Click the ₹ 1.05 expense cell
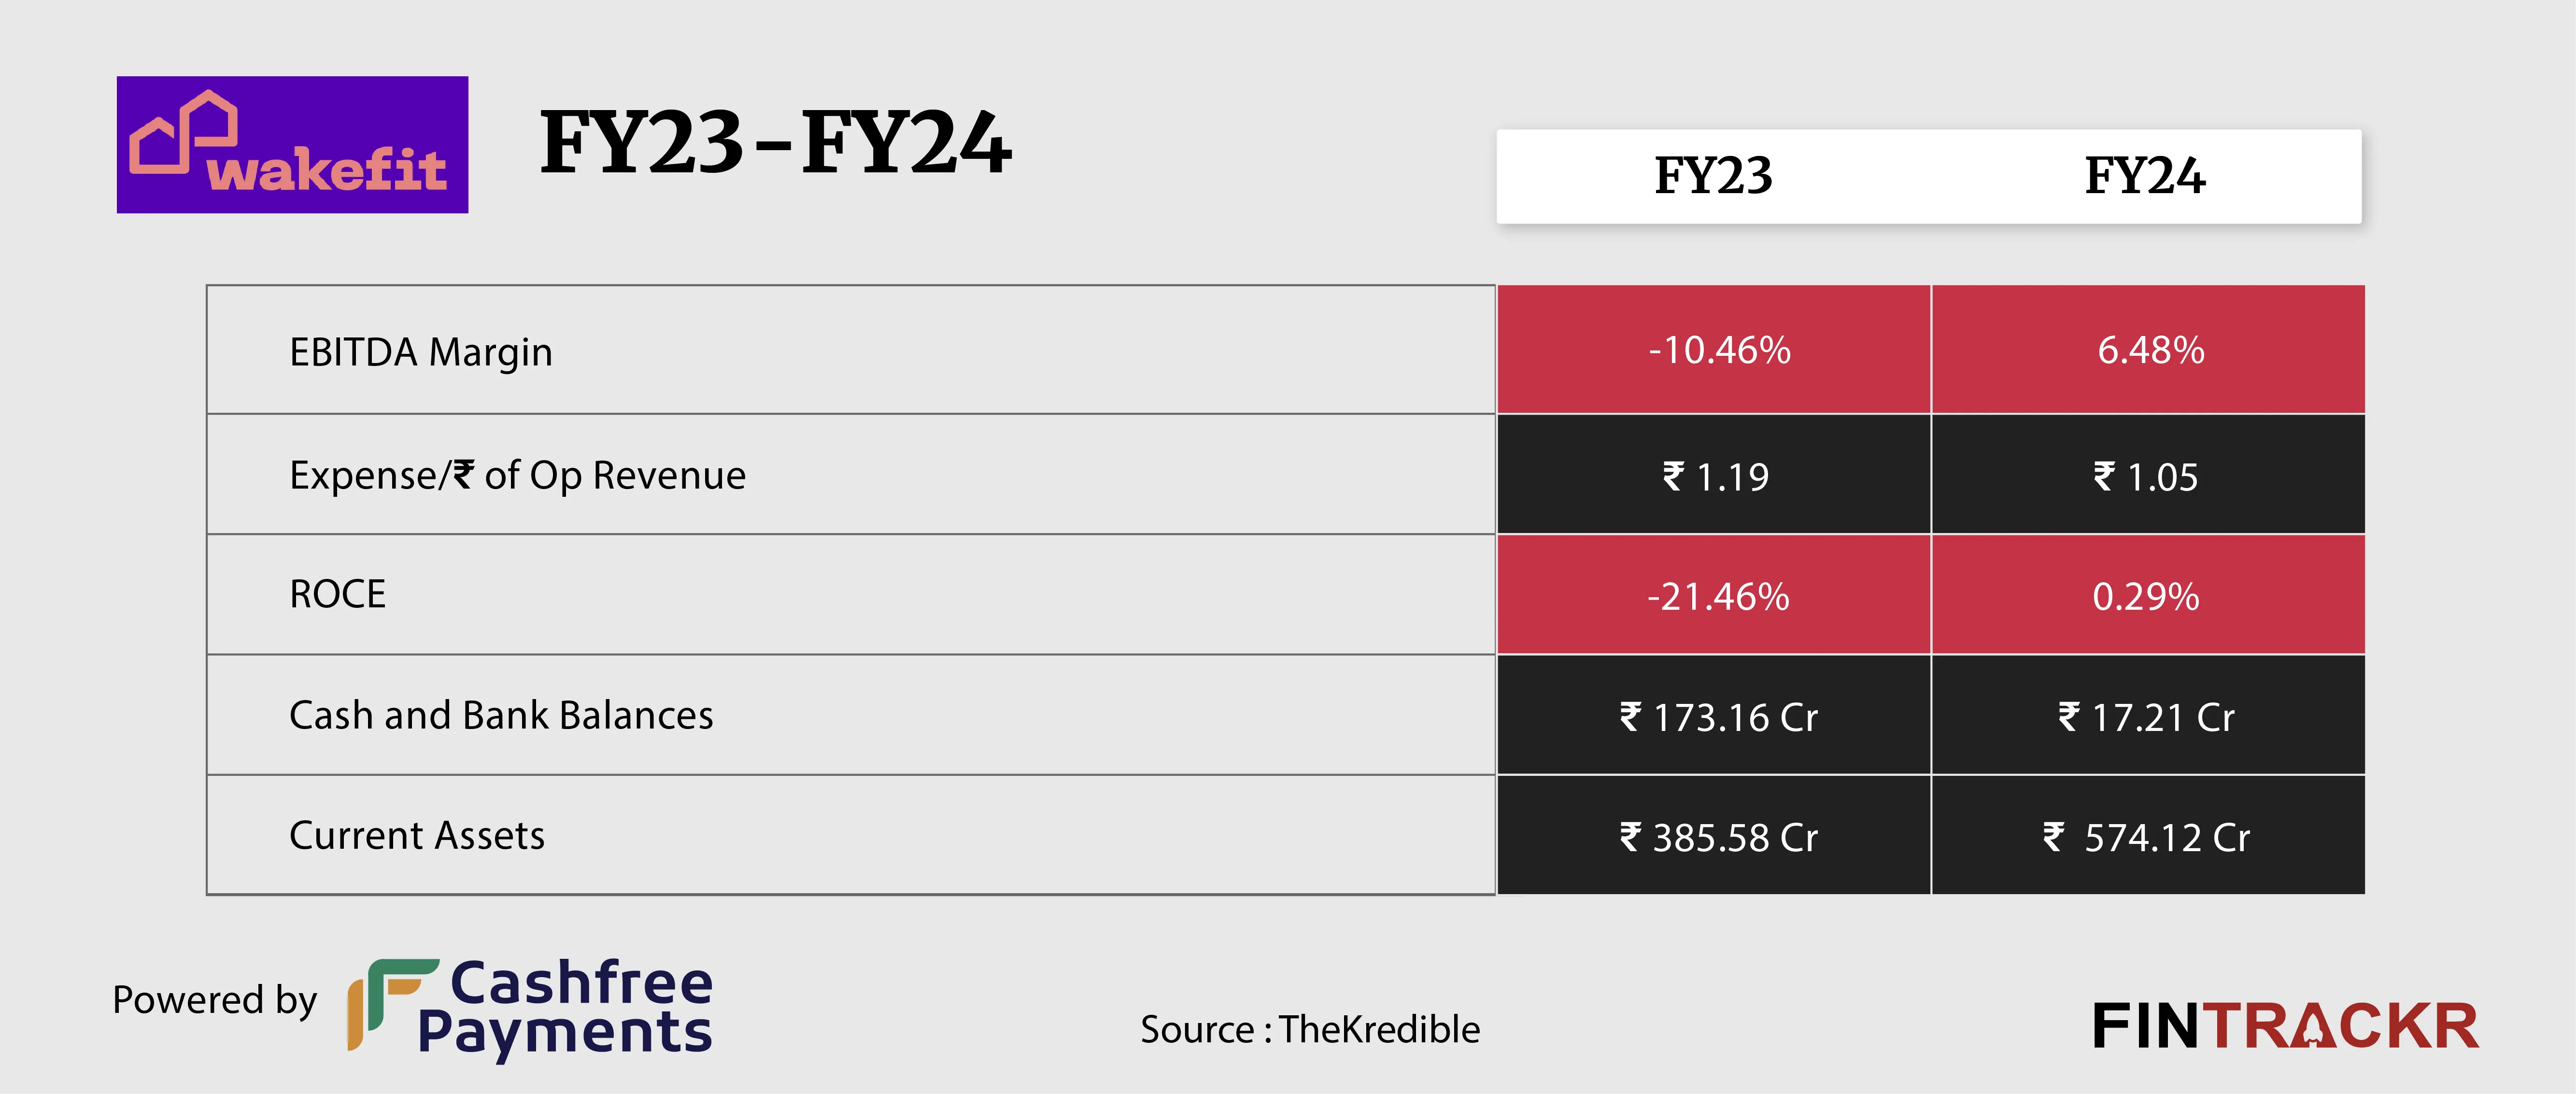The width and height of the screenshot is (2576, 1094). pos(2147,476)
